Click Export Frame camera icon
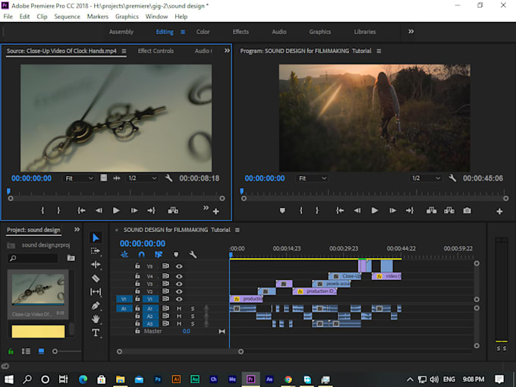Screen dimensions: 516x387 coord(467,211)
